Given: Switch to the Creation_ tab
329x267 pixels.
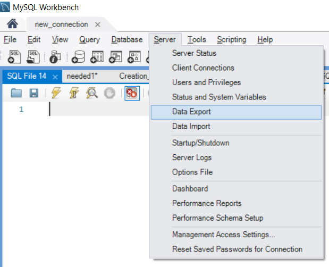Looking at the screenshot, I should [x=133, y=76].
